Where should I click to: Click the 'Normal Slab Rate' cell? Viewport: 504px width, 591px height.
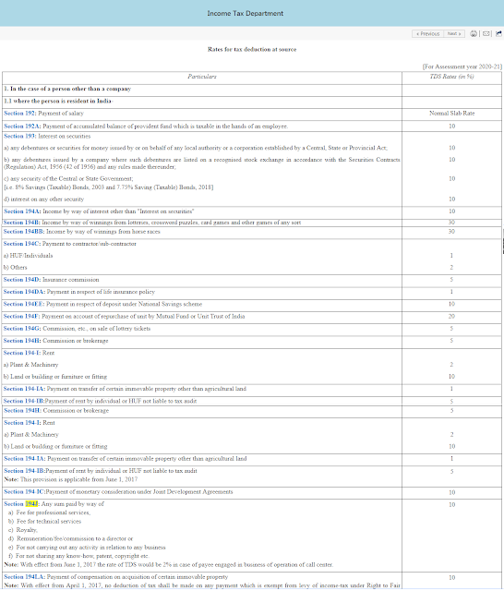452,113
